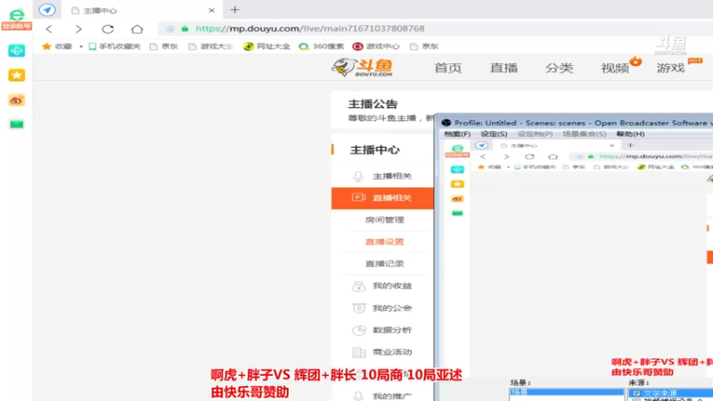Click the blue compass icon beside tab
713x401 pixels.
[x=47, y=10]
